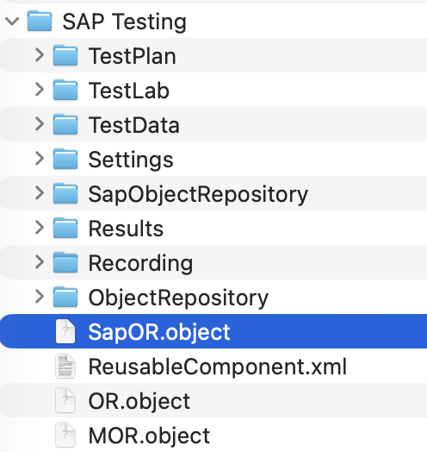Click the TestPlan folder icon
427x452 pixels.
pyautogui.click(x=65, y=55)
